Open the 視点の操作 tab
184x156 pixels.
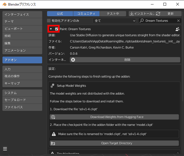point(22,76)
